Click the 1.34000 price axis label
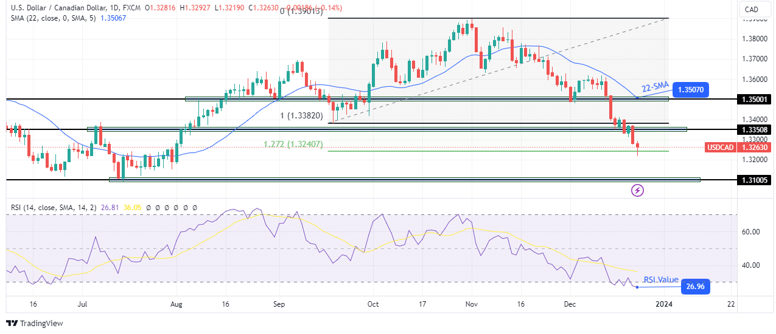The image size is (776, 334). (753, 119)
